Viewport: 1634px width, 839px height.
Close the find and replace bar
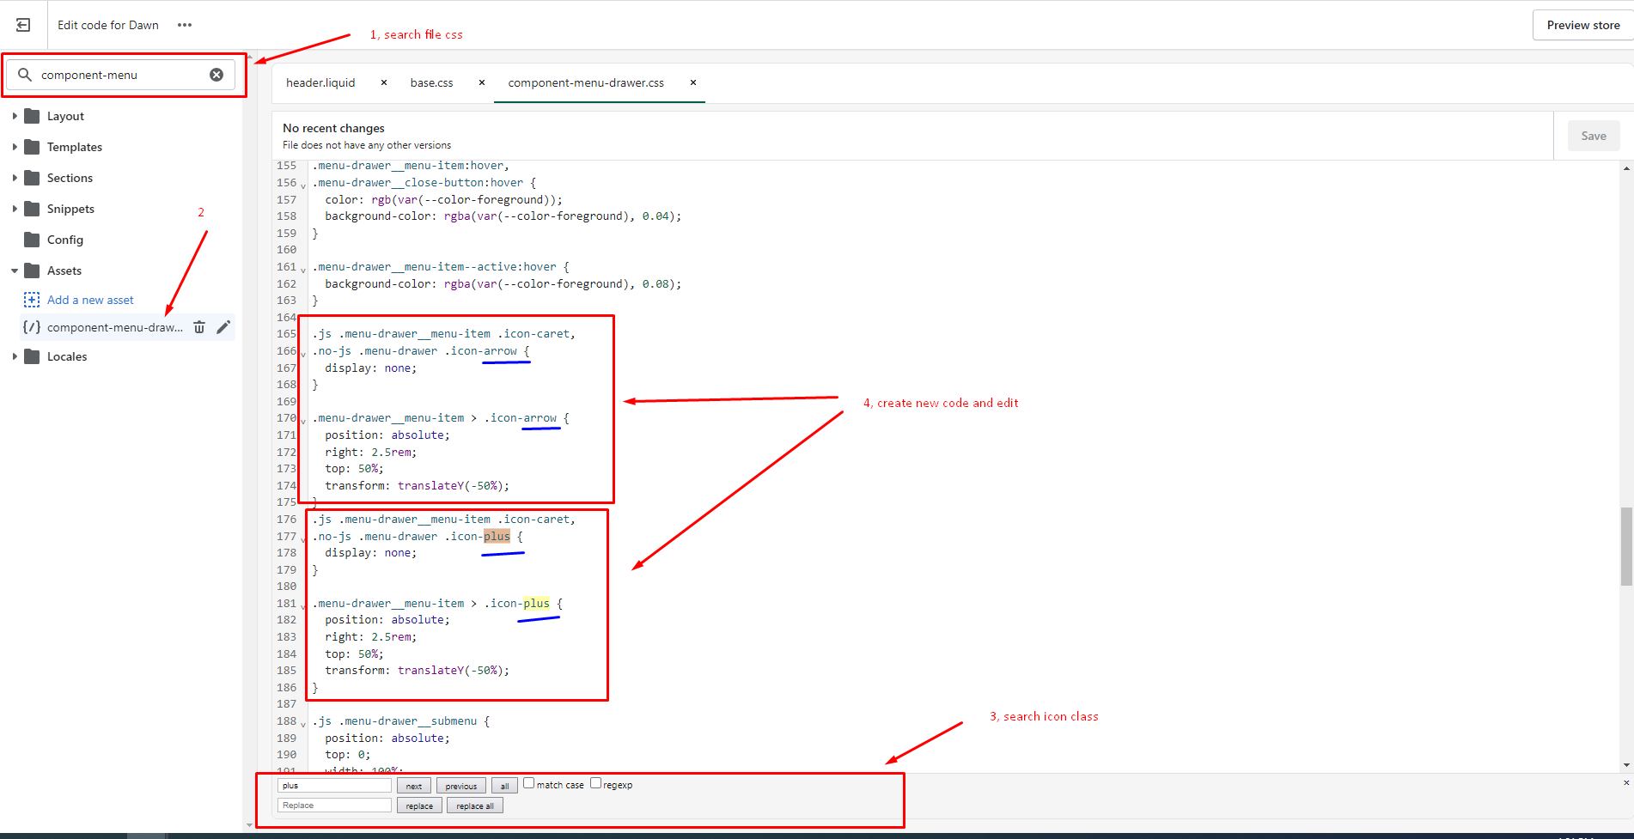click(1625, 782)
